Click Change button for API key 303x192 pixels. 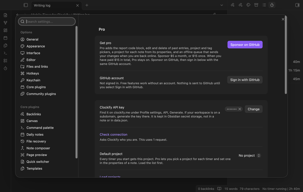(254, 109)
